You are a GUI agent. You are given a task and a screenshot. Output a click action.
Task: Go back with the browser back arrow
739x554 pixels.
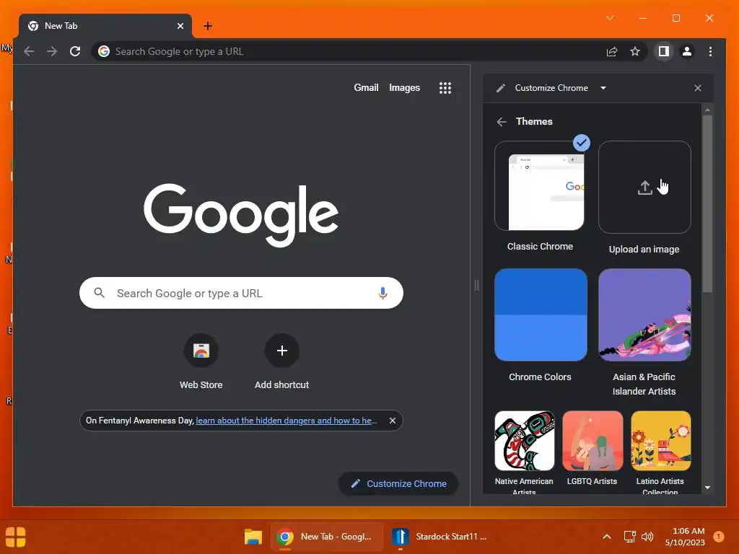(29, 51)
